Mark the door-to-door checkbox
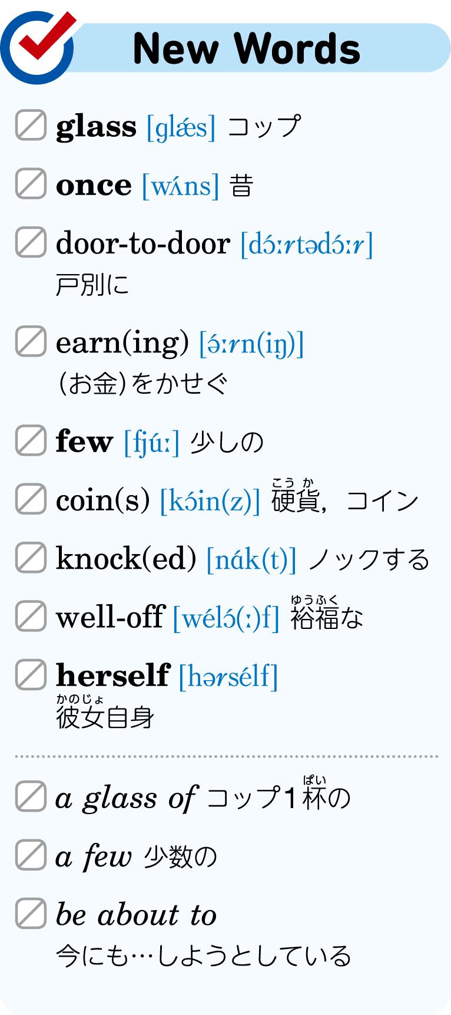 coord(31,242)
